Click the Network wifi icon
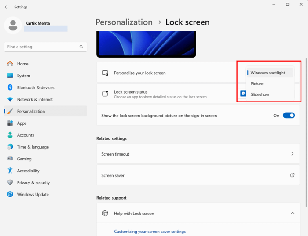Screen dimensions: 308x236 point(10,99)
